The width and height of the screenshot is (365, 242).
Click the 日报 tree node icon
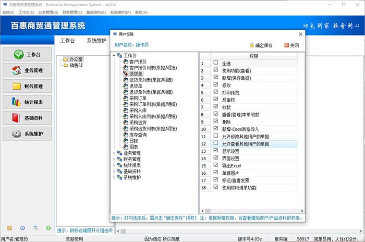126,141
